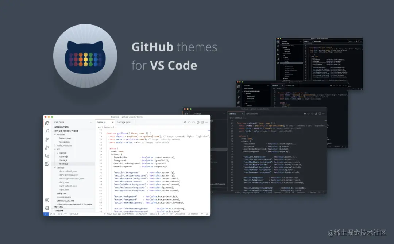
Task: Click Prettier in light window status bar
Action: (193, 214)
